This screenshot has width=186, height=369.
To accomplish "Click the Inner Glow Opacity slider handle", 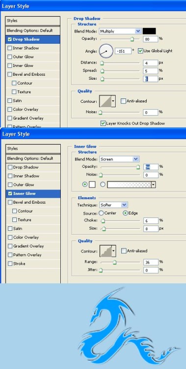I will pos(138,167).
